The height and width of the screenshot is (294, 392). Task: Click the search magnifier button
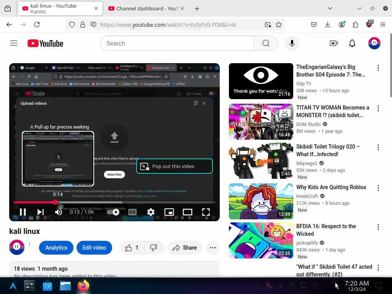266,43
